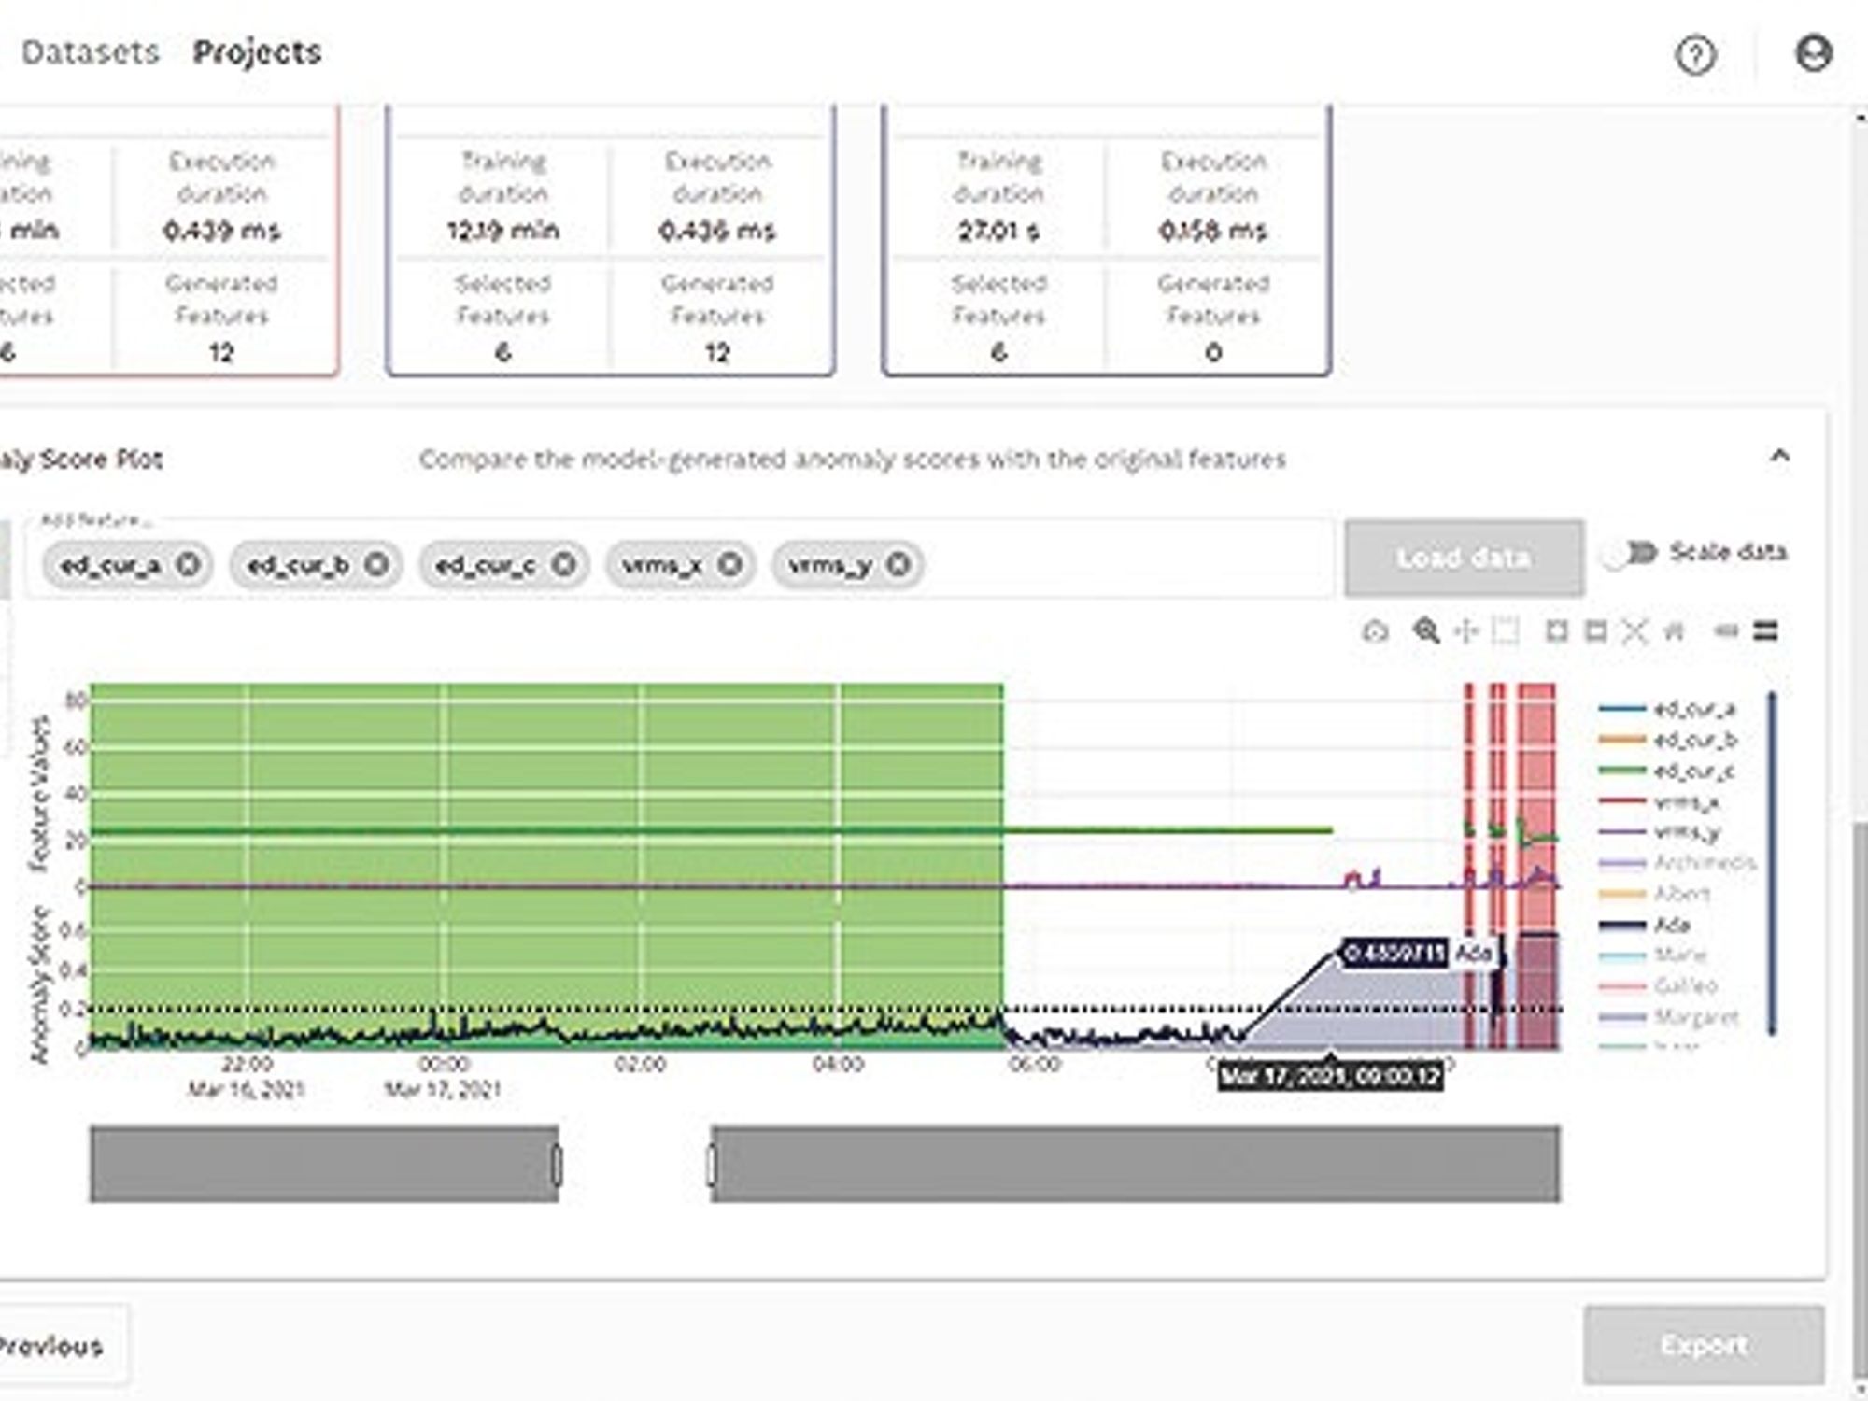The height and width of the screenshot is (1401, 1868).
Task: Select the pan tool in plot toolbar
Action: coord(1466,631)
